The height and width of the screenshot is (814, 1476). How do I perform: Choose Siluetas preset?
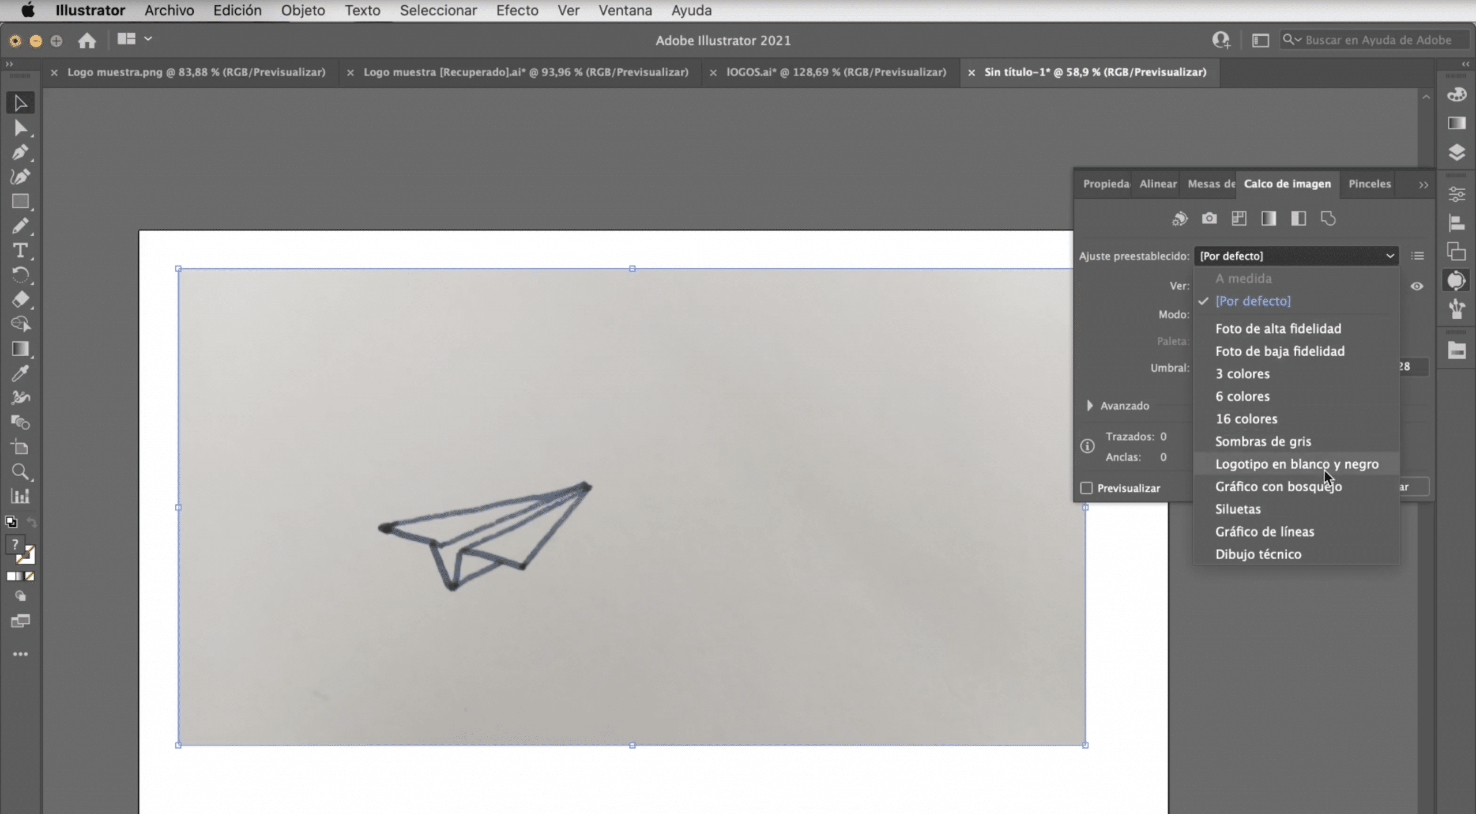(1296, 509)
